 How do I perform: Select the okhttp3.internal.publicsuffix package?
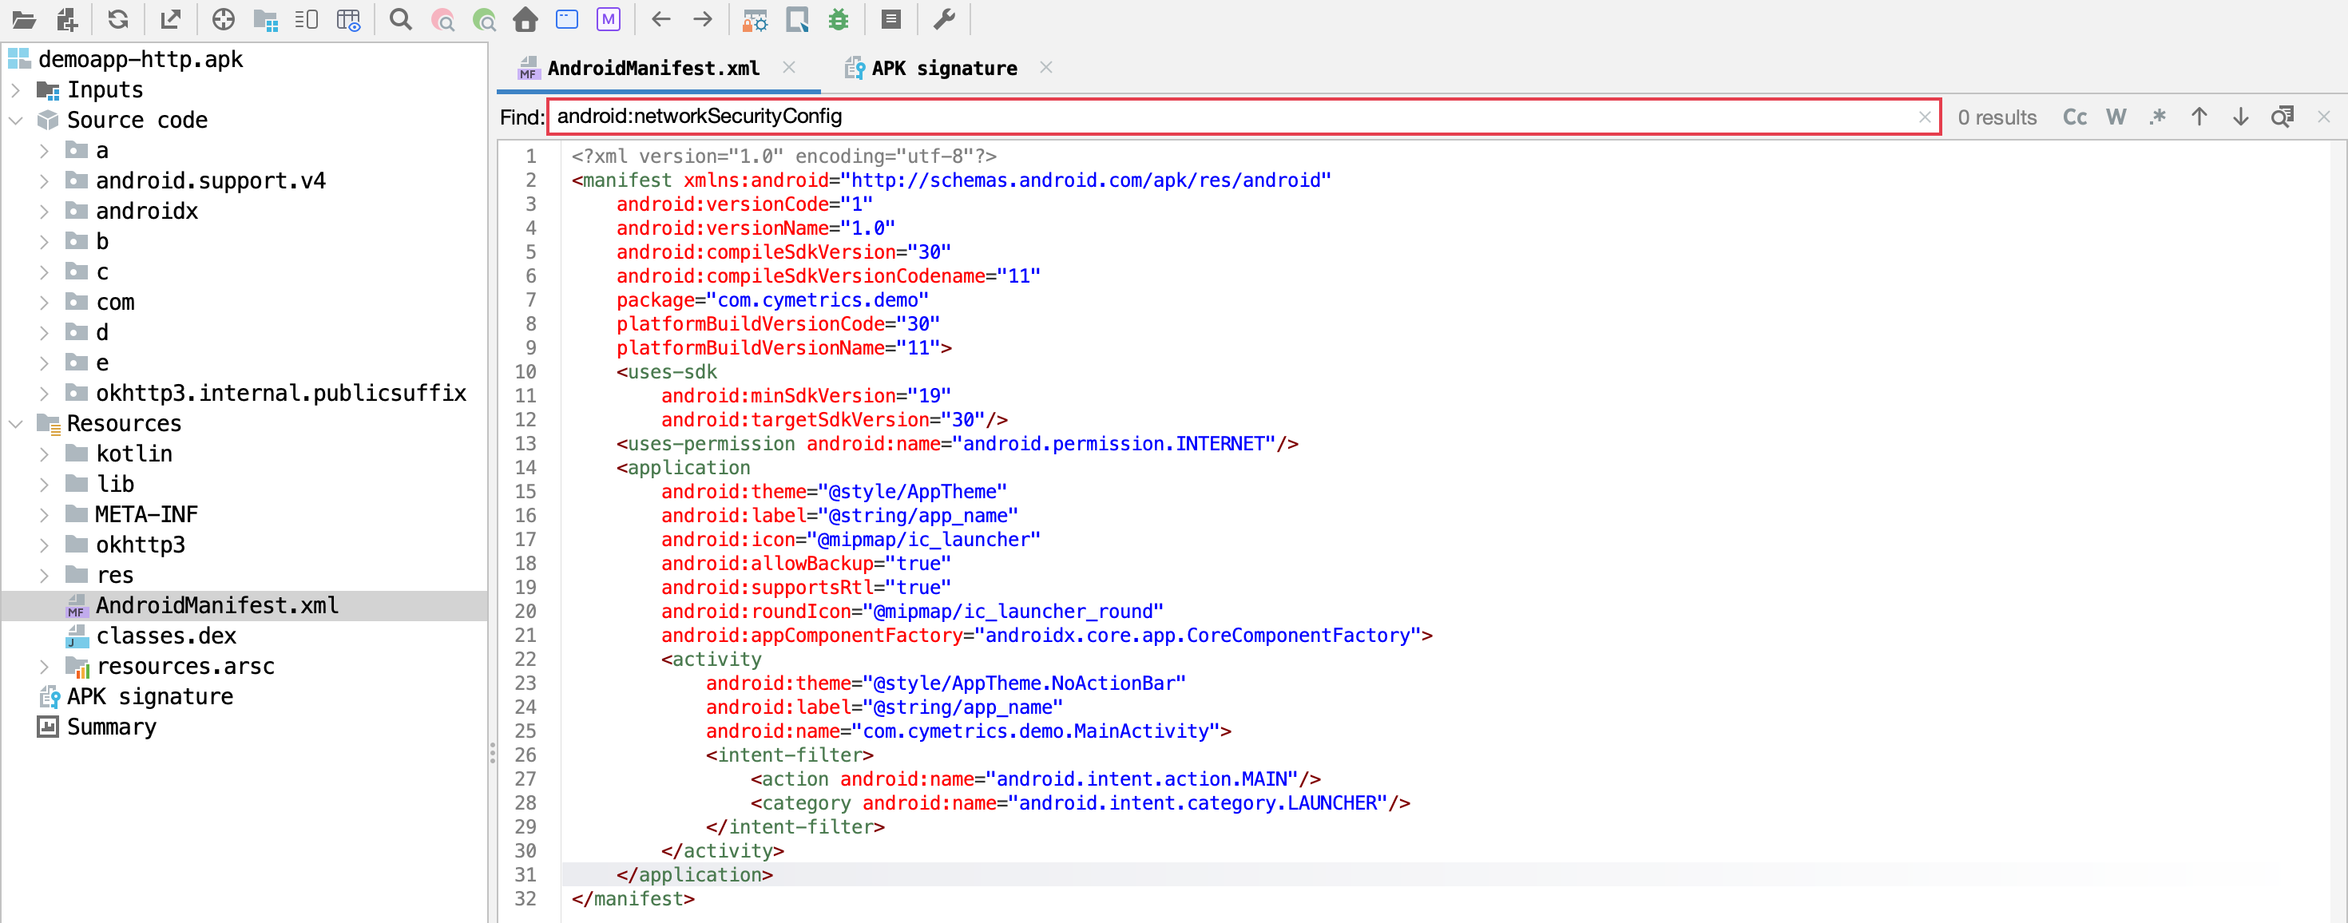click(x=281, y=394)
